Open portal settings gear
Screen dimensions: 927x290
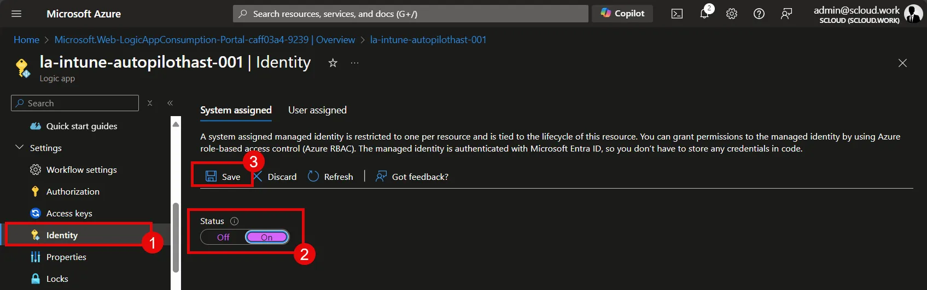pyautogui.click(x=732, y=14)
